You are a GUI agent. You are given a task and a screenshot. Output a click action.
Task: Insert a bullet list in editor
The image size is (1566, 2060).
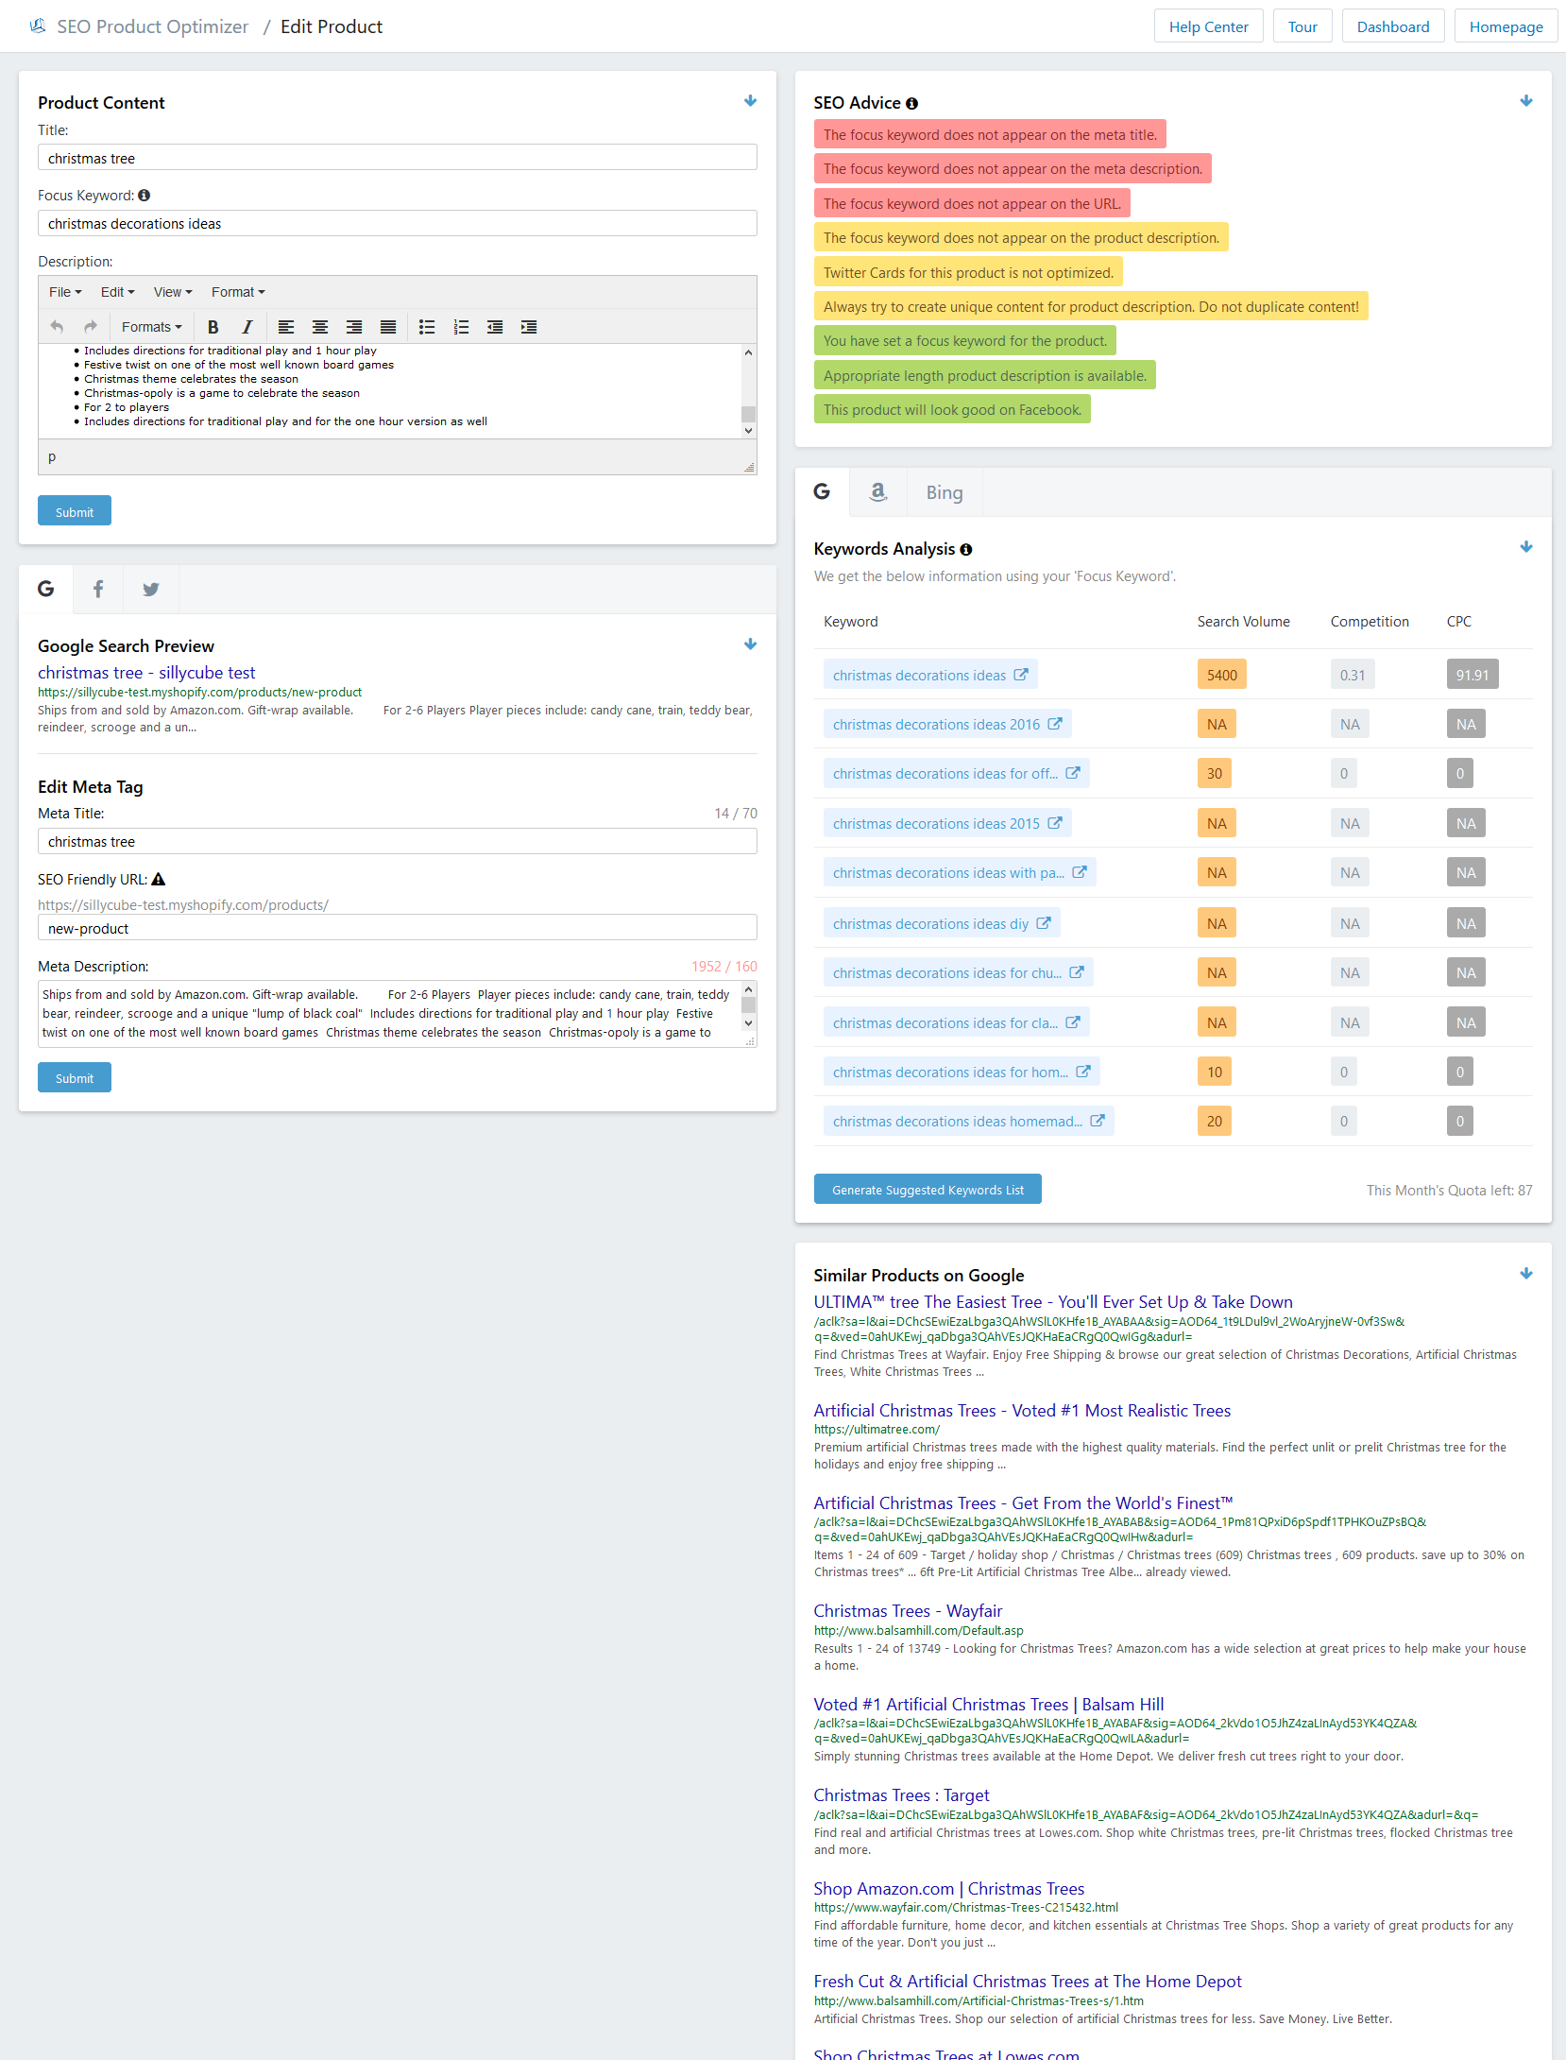[x=427, y=327]
